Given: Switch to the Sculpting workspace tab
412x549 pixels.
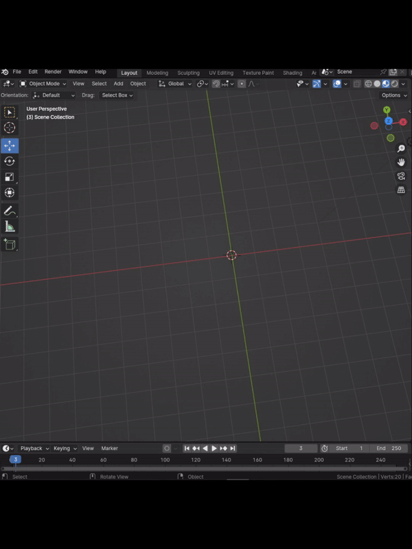Looking at the screenshot, I should 188,73.
